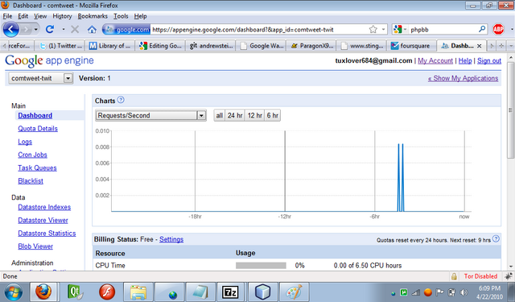Open the File menu

click(7, 16)
